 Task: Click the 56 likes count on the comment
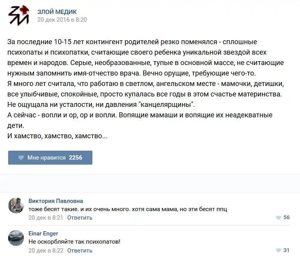pos(286,218)
